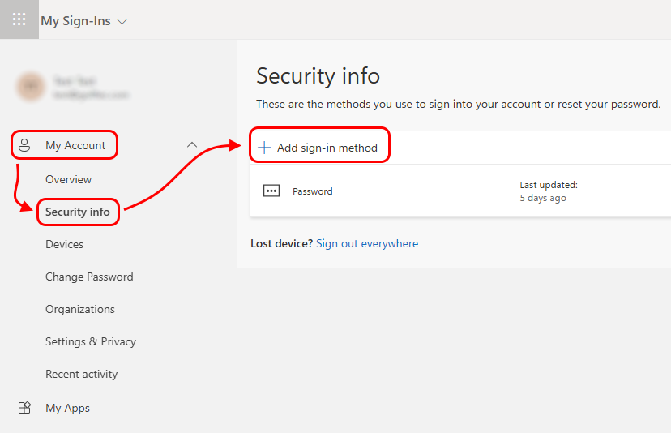This screenshot has width=671, height=433.
Task: Open the app launcher waffle icon
Action: click(x=19, y=19)
